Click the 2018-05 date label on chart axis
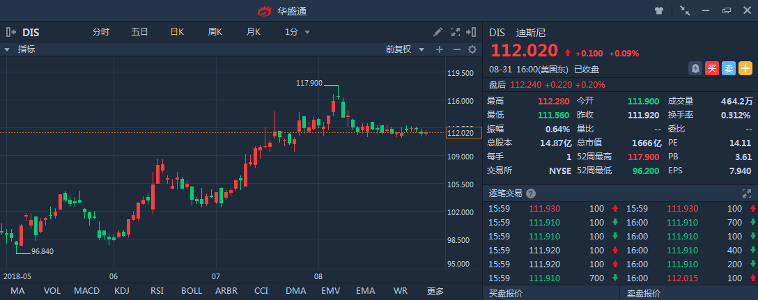The image size is (758, 300). (x=17, y=277)
